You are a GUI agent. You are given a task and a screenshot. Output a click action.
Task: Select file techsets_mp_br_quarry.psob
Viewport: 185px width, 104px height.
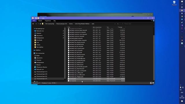click(77, 49)
